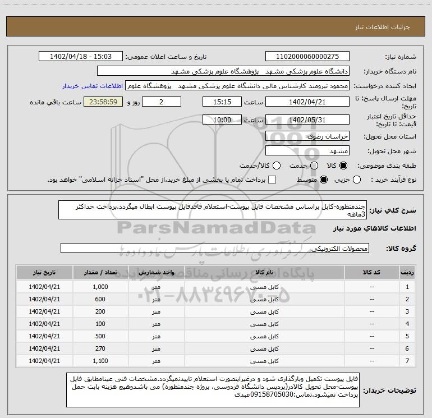Click goods group field محصولات الکترونیکی
432x418 pixels.
pyautogui.click(x=215, y=248)
